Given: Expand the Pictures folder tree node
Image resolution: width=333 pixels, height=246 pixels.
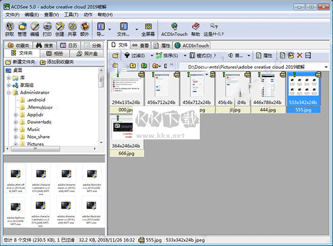Looking at the screenshot, I should [x=16, y=144].
